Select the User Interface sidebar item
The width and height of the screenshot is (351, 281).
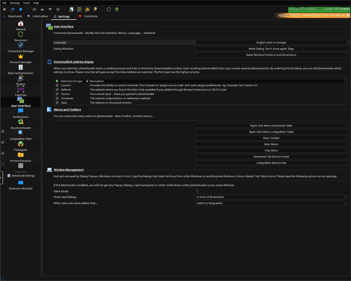pos(21,102)
